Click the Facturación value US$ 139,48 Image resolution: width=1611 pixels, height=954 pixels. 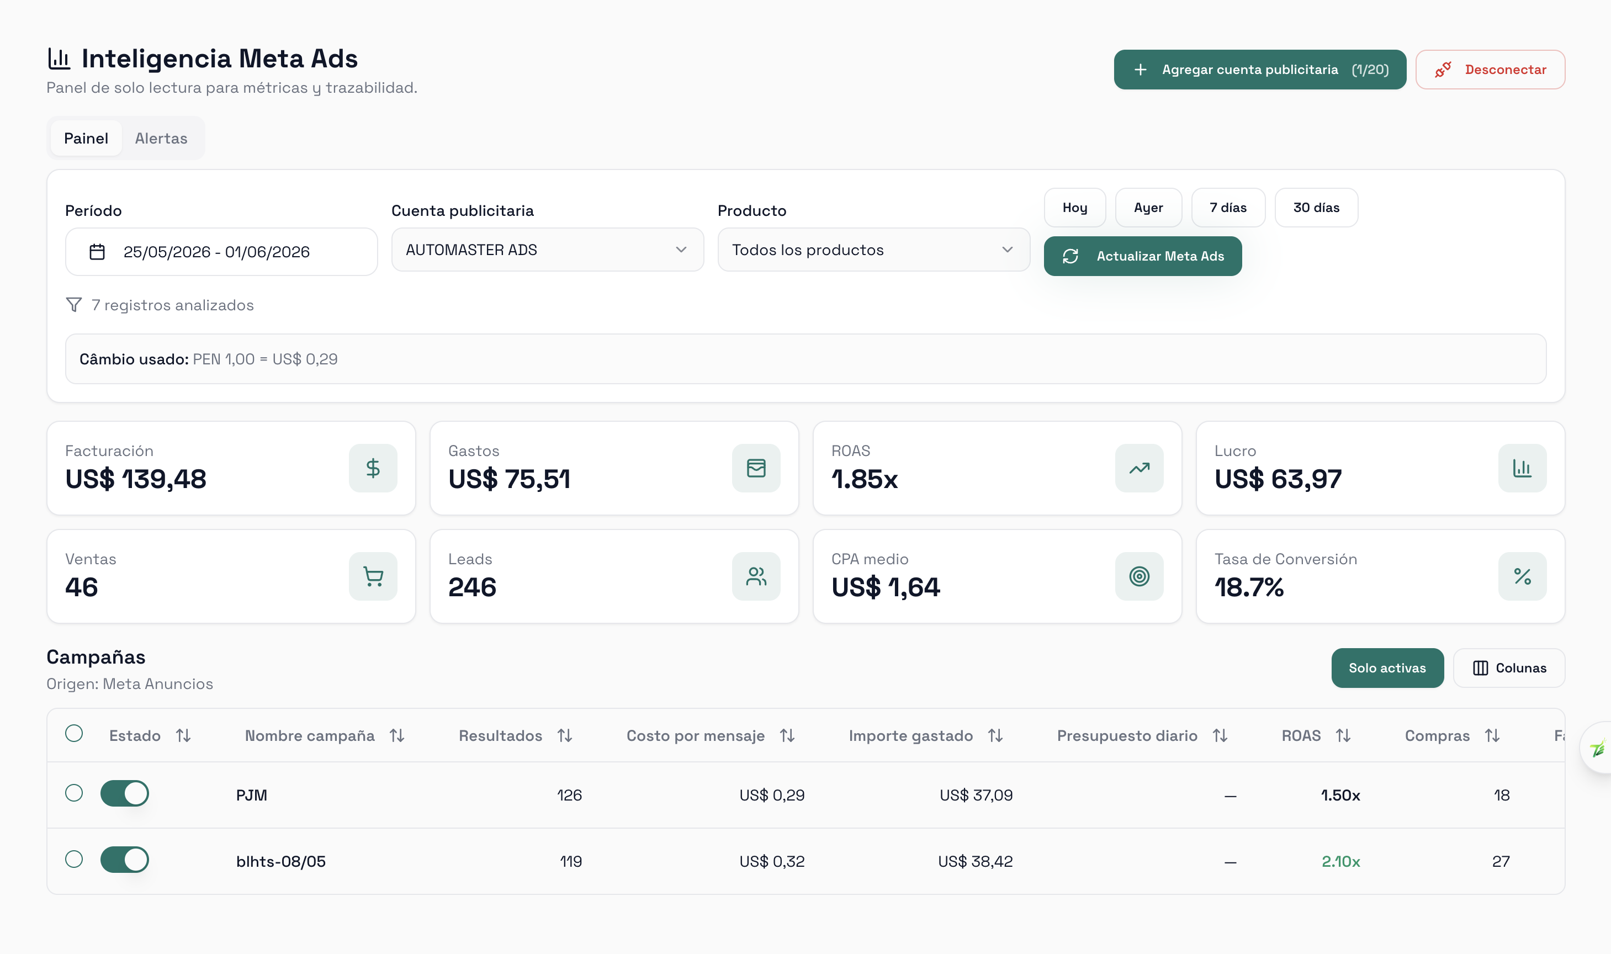point(136,479)
